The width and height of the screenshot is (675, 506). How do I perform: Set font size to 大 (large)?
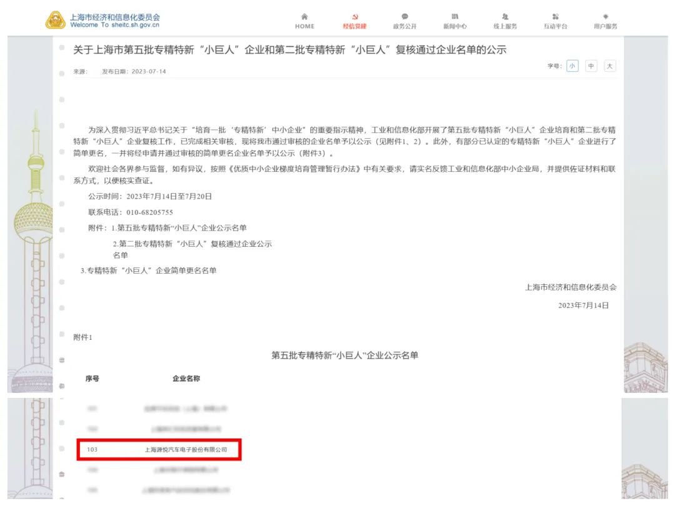[x=609, y=66]
